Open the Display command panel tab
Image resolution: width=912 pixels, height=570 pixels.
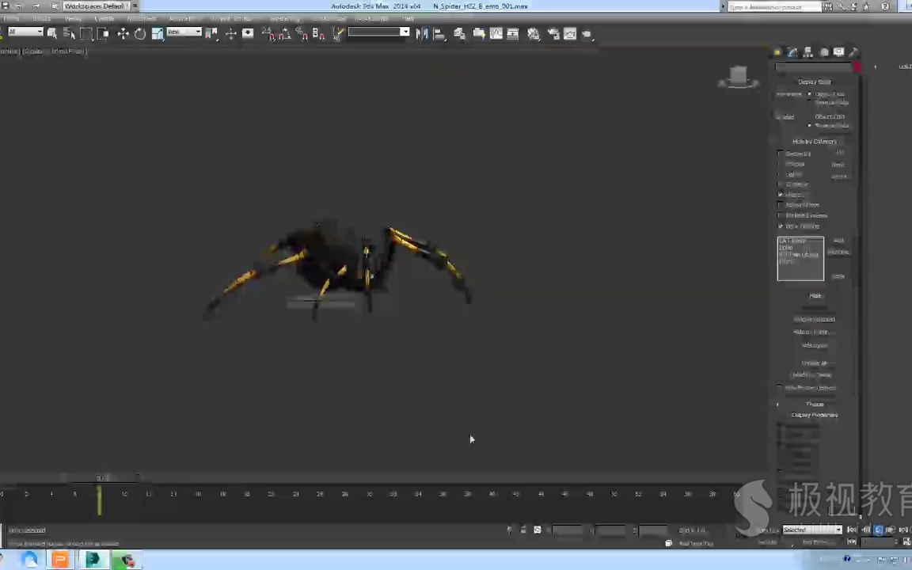coord(838,52)
